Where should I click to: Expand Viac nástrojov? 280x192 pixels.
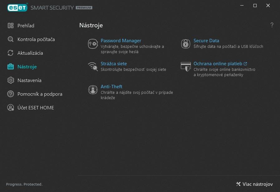254,184
